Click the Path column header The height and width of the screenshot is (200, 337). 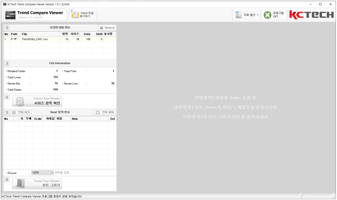pos(15,34)
